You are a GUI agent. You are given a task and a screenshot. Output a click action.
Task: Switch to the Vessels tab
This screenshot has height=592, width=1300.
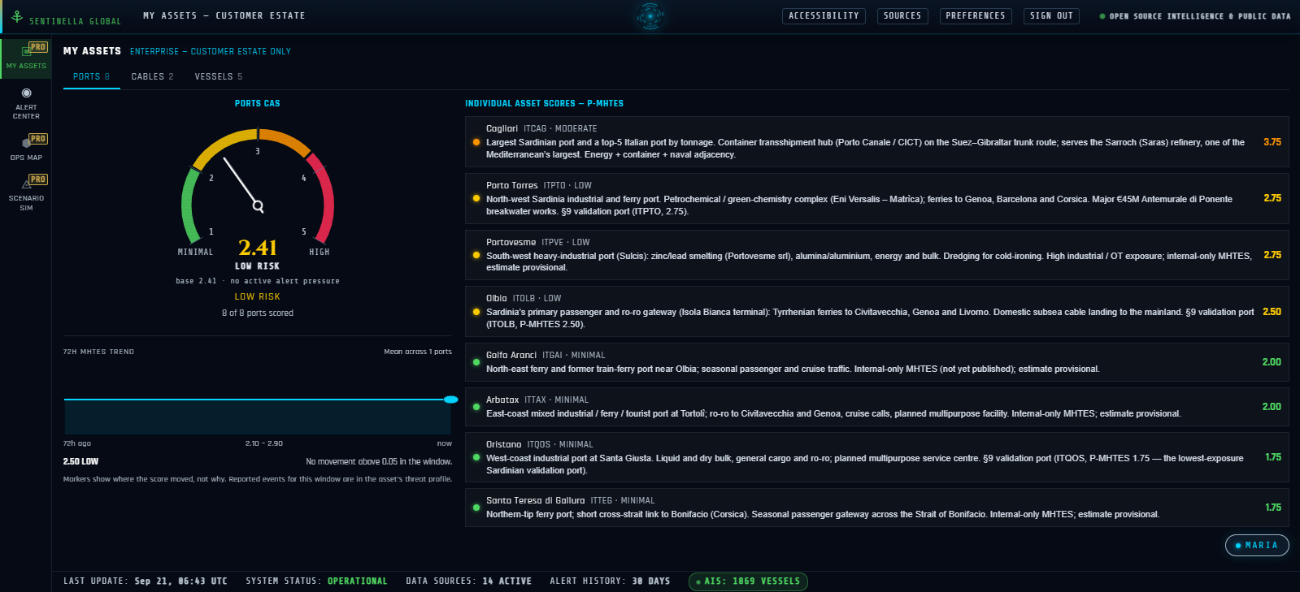point(218,76)
